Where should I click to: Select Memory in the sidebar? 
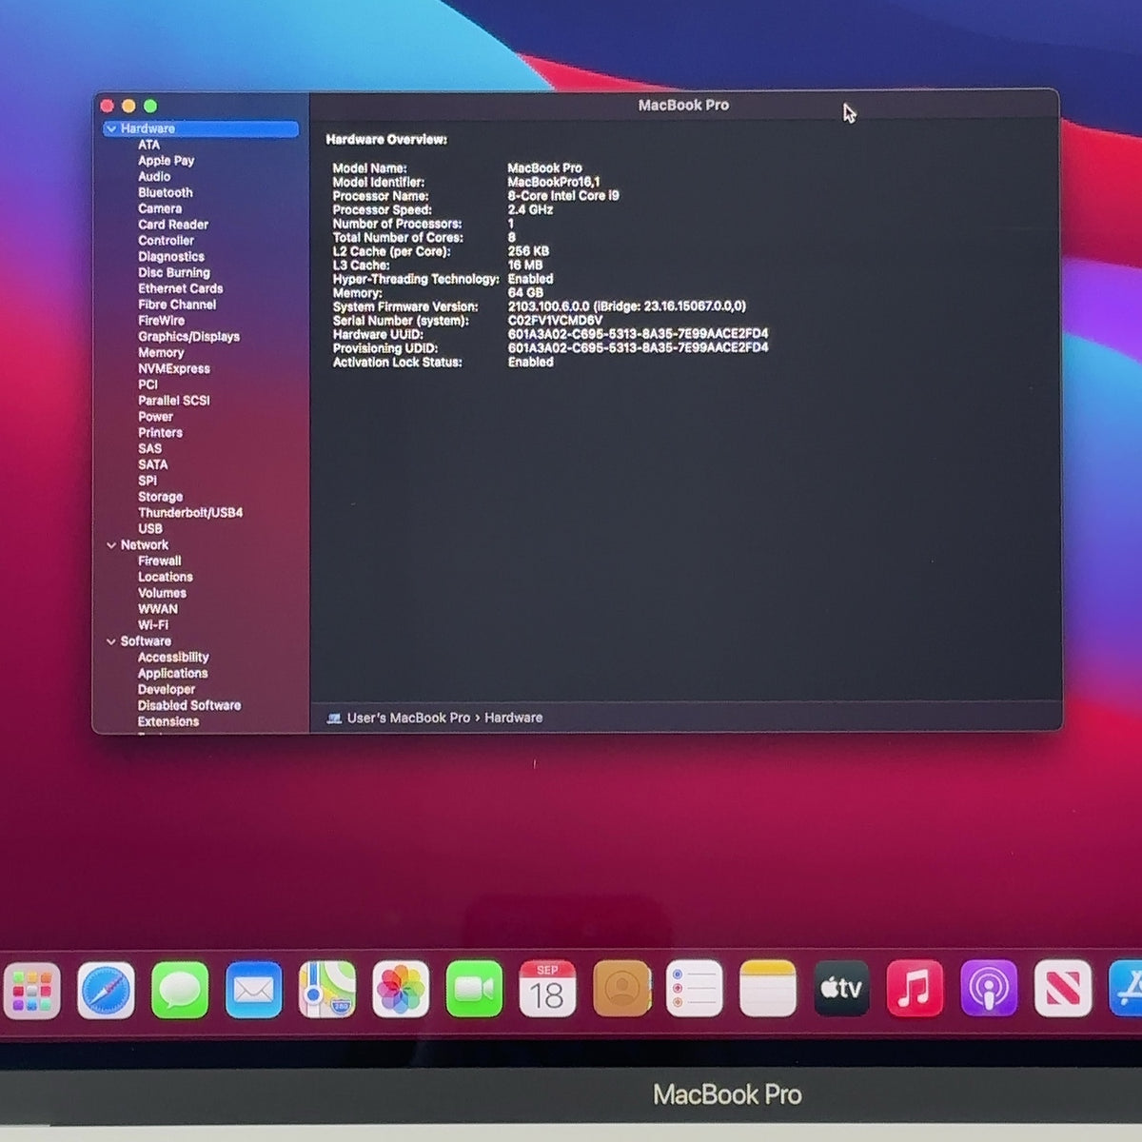pos(161,352)
